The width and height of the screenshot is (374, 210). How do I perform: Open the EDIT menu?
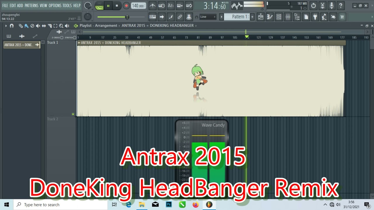coord(13,6)
